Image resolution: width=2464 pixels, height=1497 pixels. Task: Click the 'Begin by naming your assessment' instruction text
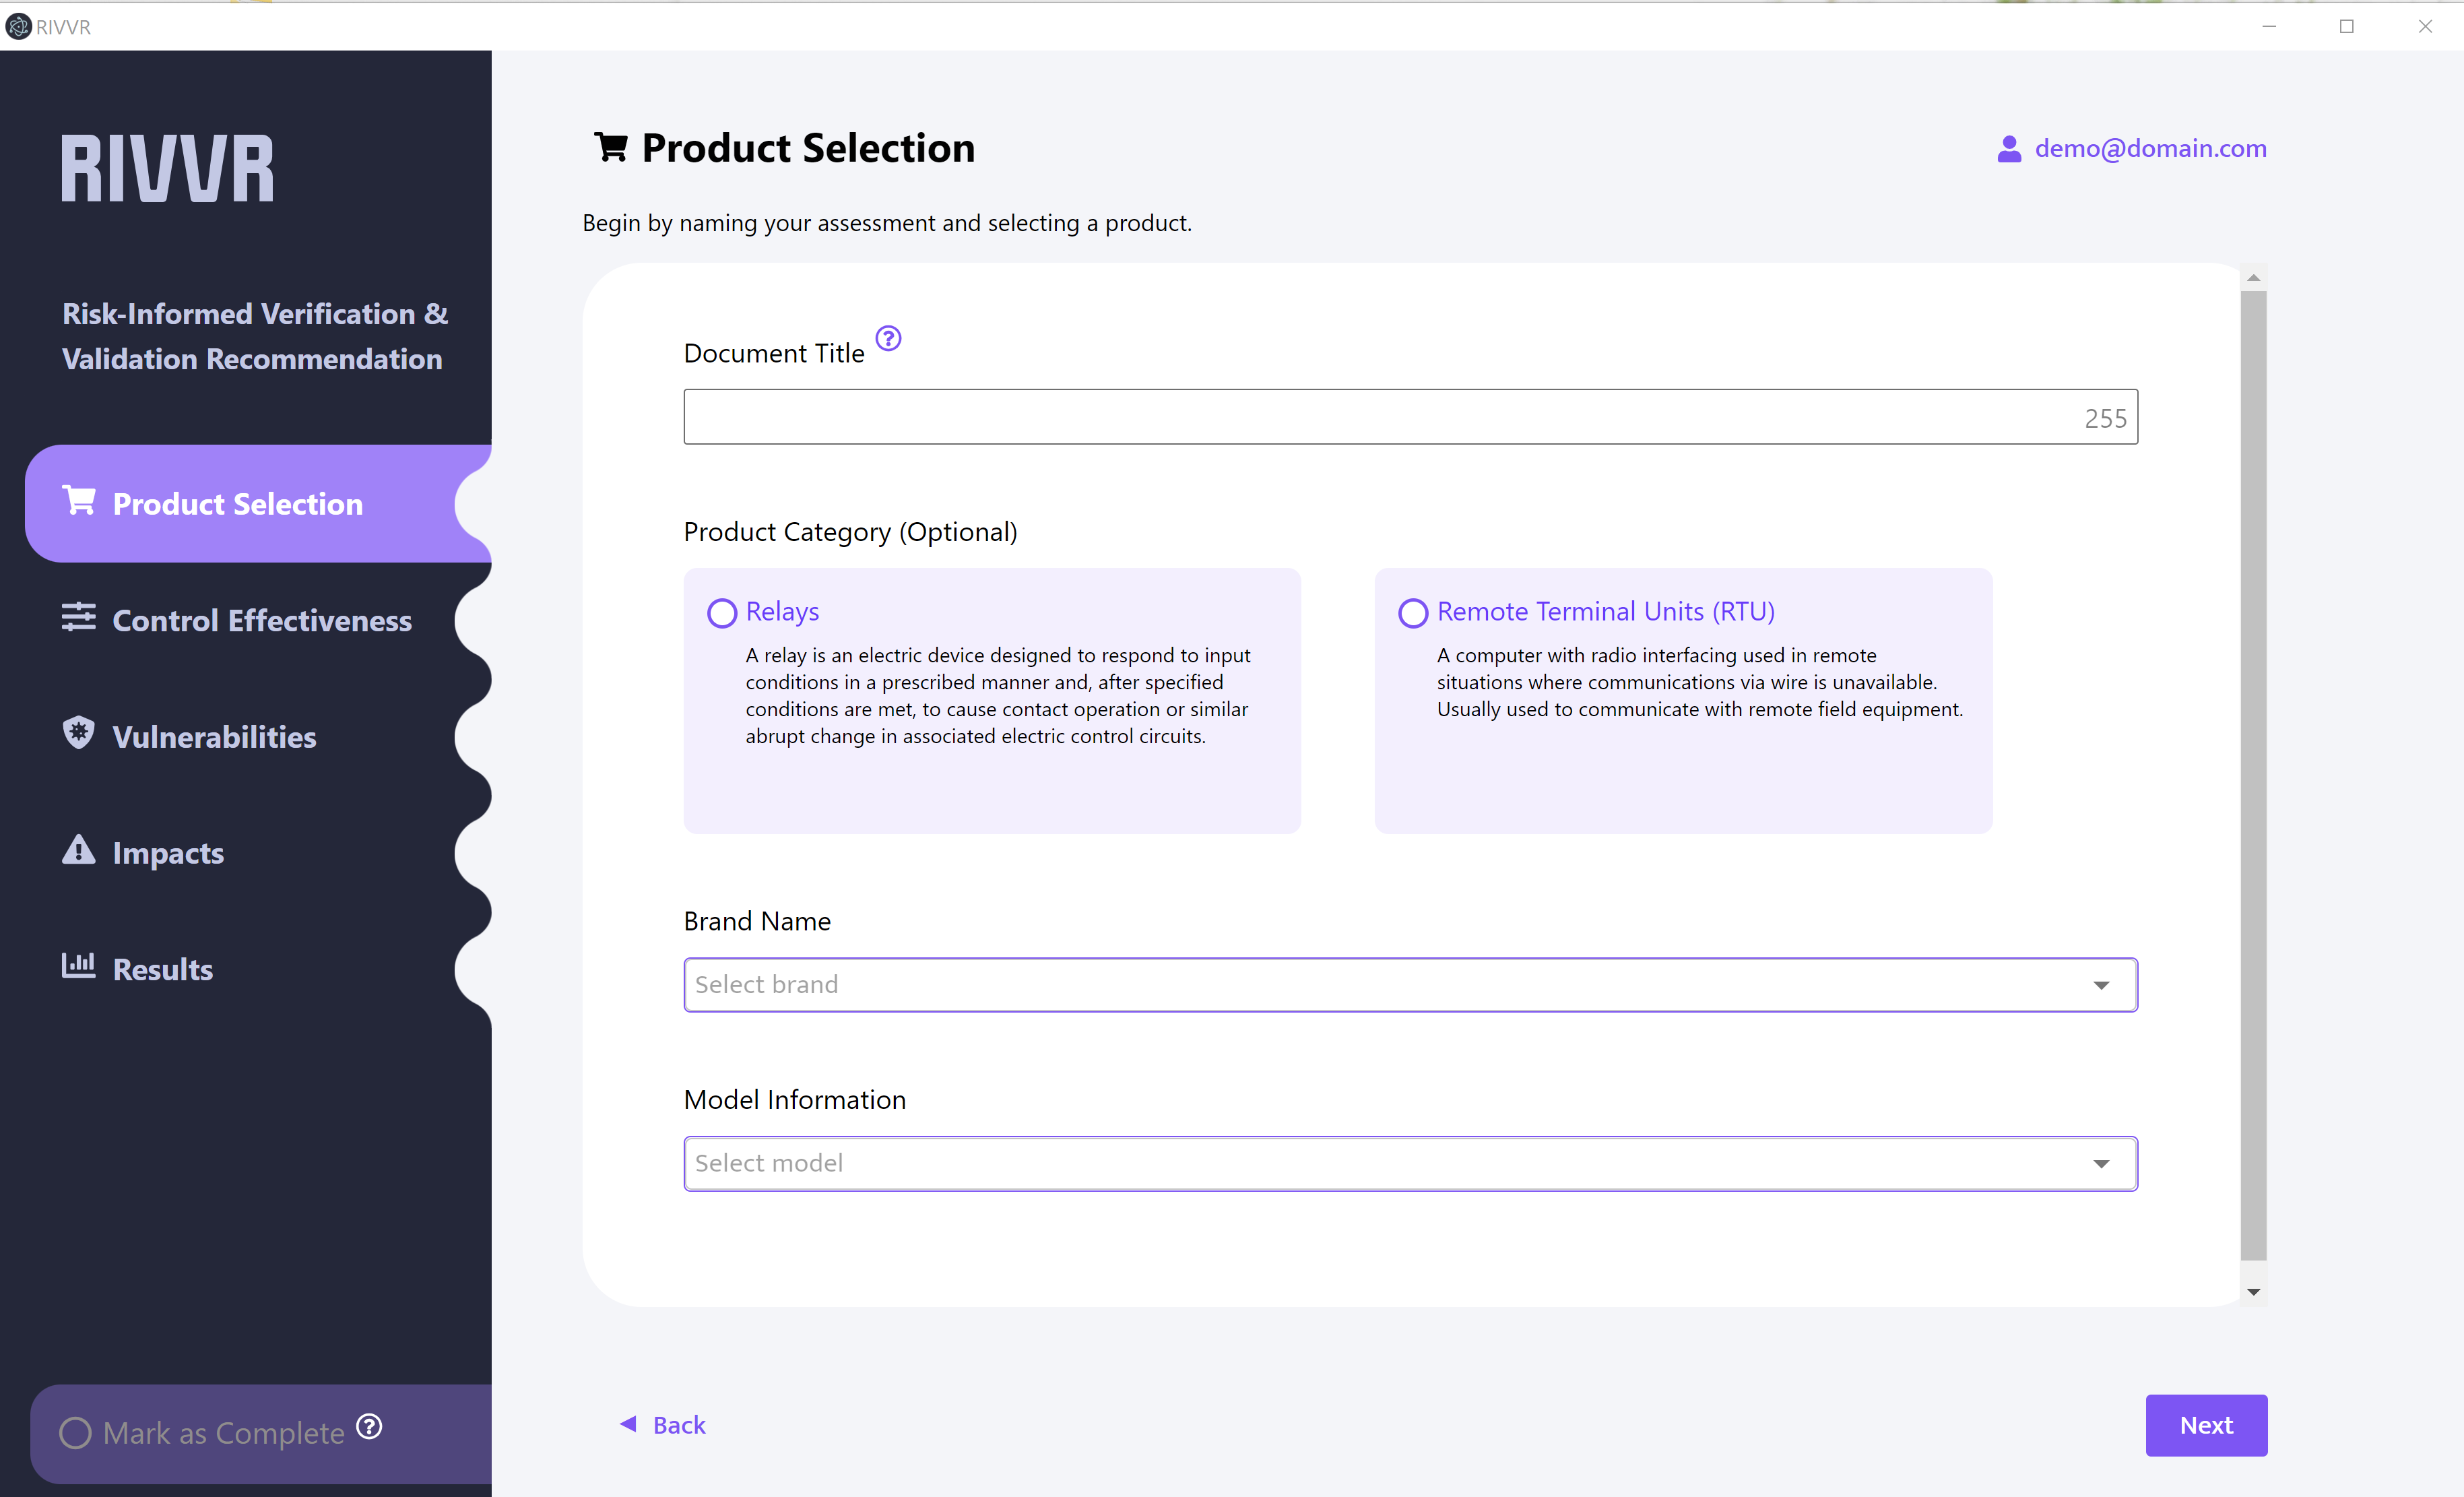point(887,223)
